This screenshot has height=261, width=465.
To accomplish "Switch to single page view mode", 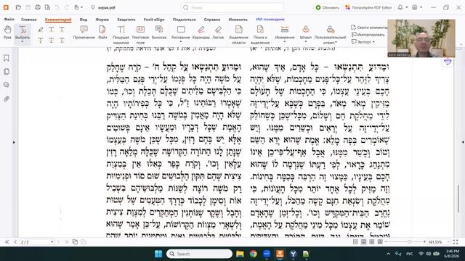I will coord(355,242).
